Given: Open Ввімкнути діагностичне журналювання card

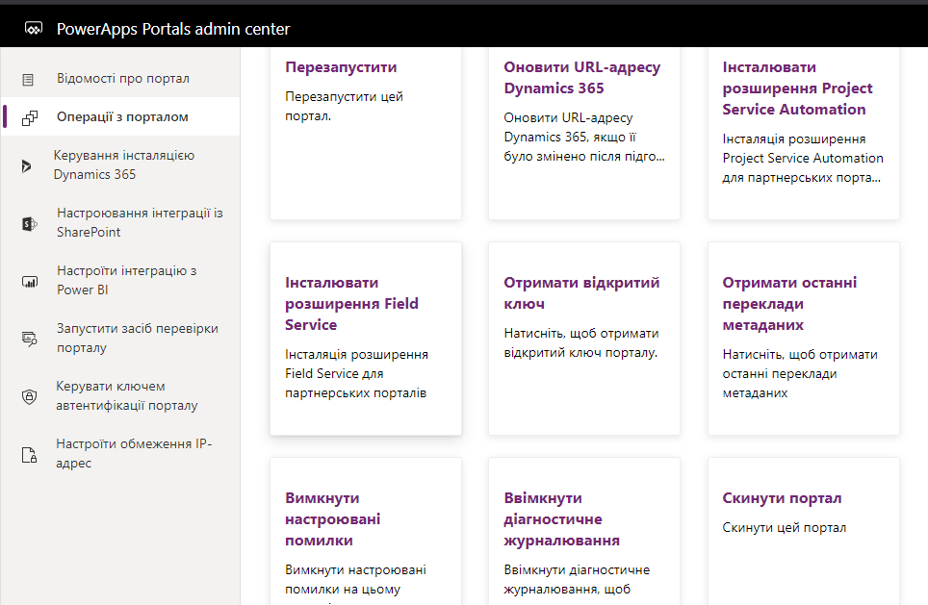Looking at the screenshot, I should 583,531.
